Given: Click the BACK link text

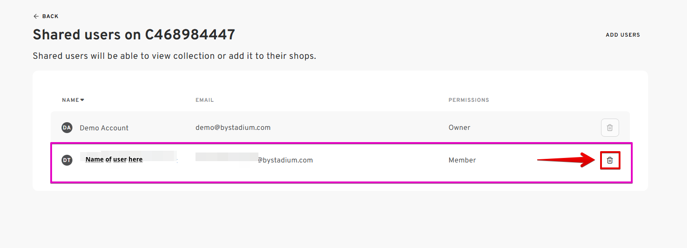Looking at the screenshot, I should 50,16.
